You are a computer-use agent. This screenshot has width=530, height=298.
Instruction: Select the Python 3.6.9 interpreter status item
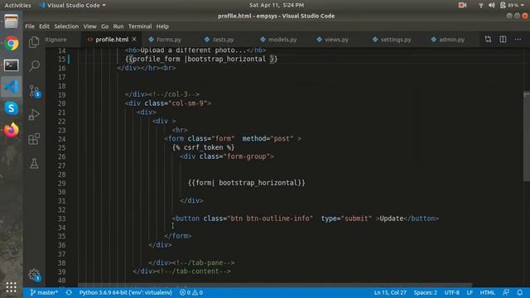click(x=125, y=292)
